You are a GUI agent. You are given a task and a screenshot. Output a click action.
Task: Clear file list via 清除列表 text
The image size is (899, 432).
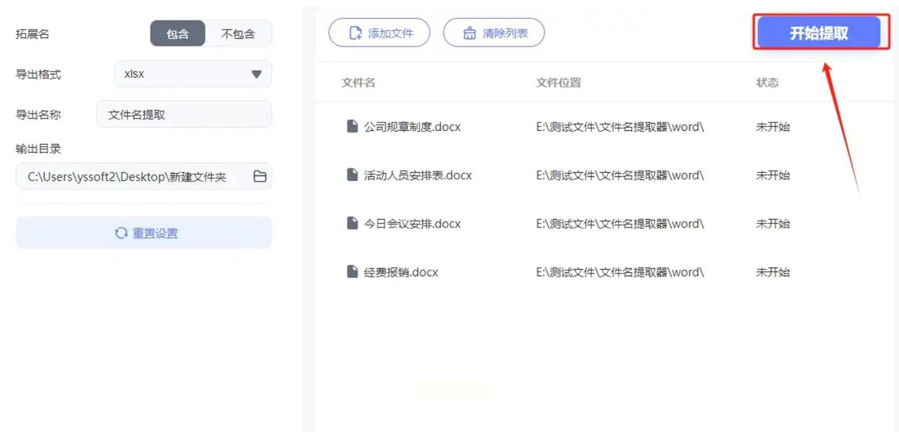[x=505, y=33]
